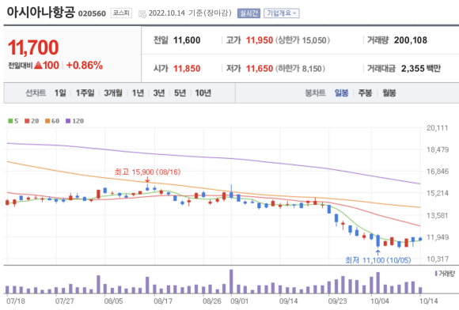Click the 코스피 market label
Image resolution: width=459 pixels, height=310 pixels.
[121, 13]
